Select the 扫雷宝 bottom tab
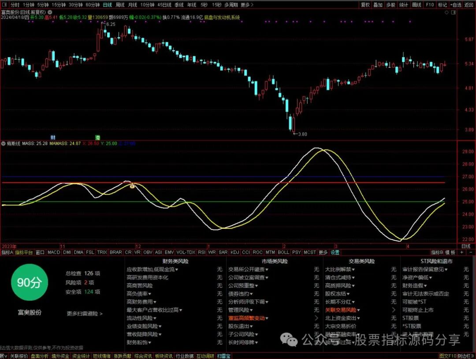This screenshot has width=476, height=359. click(x=224, y=356)
